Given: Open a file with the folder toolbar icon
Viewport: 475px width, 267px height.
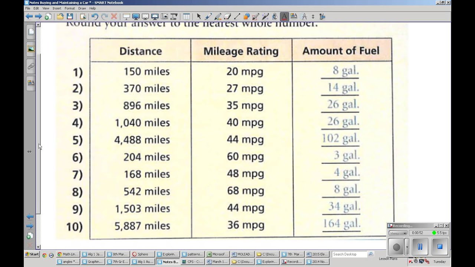Looking at the screenshot, I should pyautogui.click(x=60, y=16).
